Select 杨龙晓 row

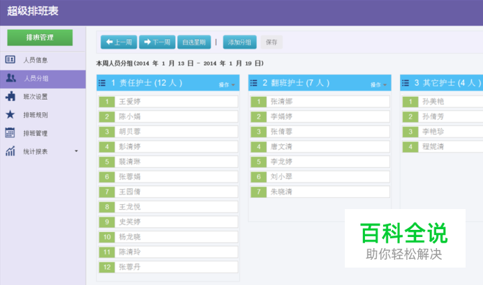click(x=168, y=237)
